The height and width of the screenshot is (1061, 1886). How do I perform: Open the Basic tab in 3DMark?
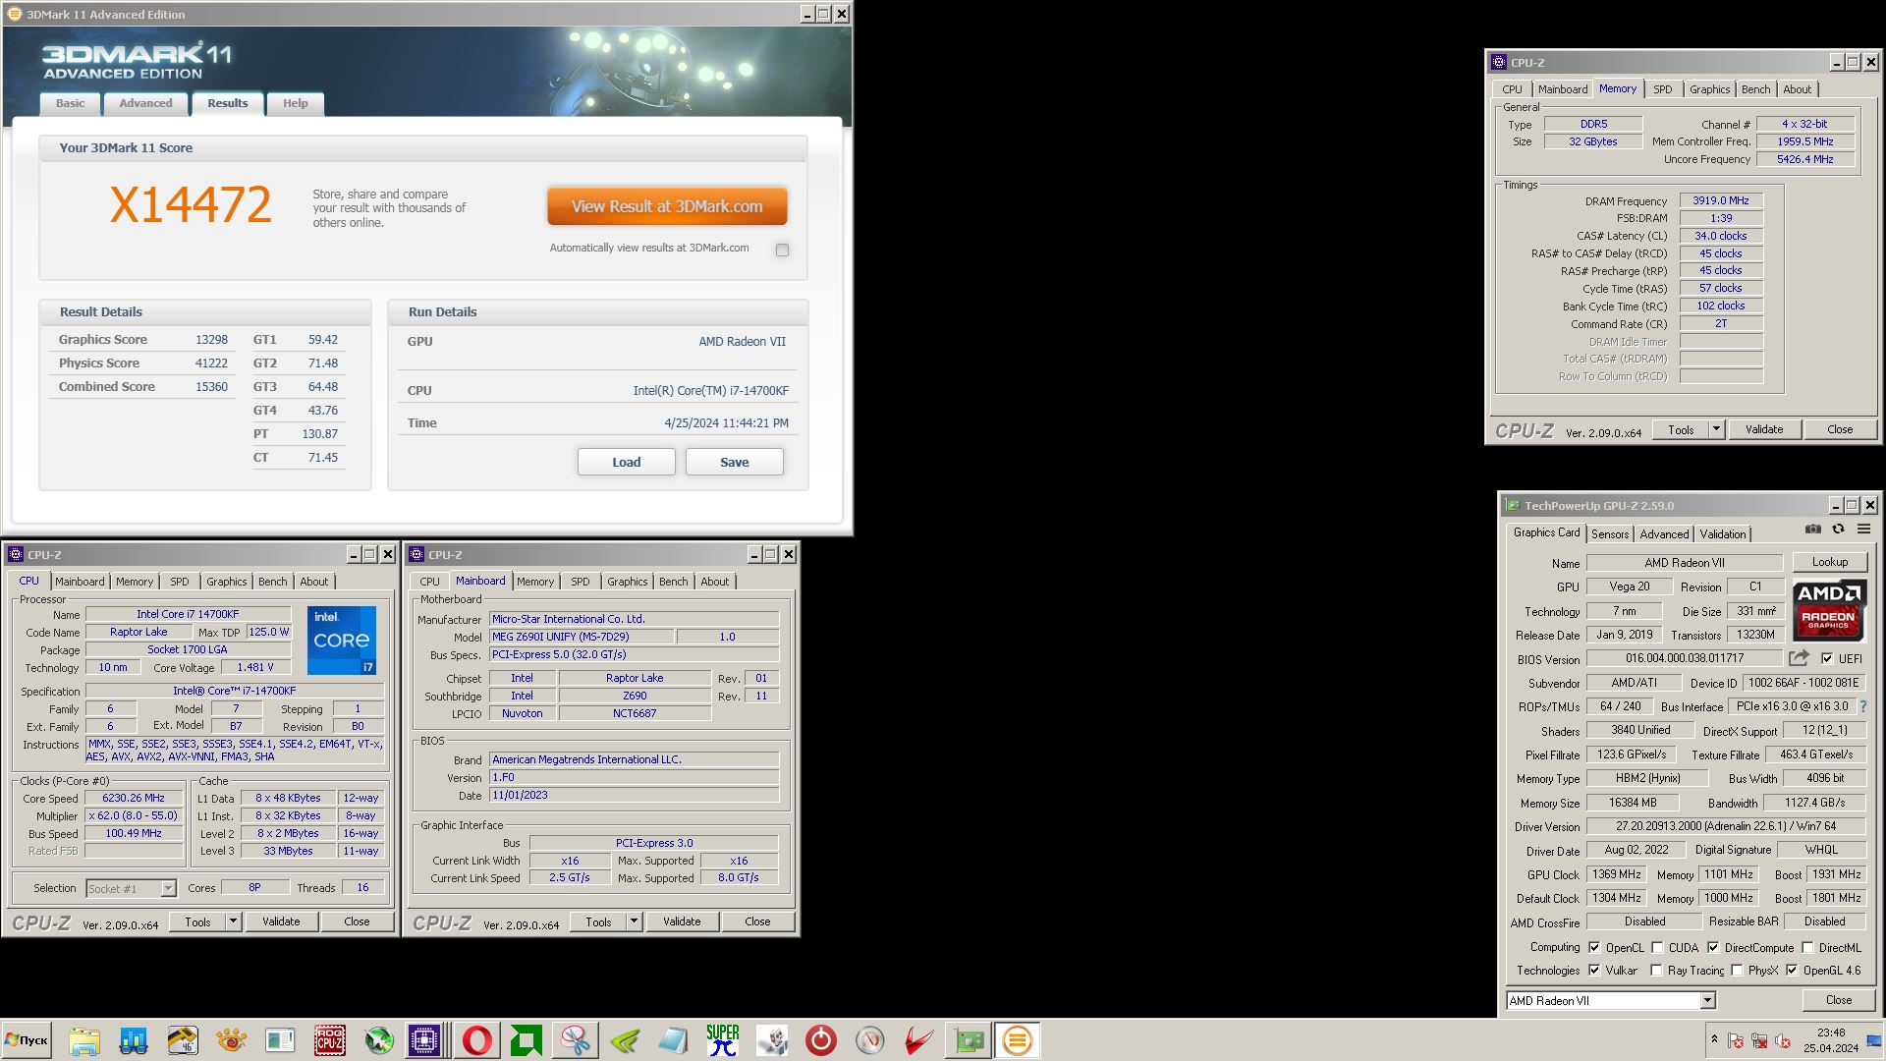click(x=70, y=103)
